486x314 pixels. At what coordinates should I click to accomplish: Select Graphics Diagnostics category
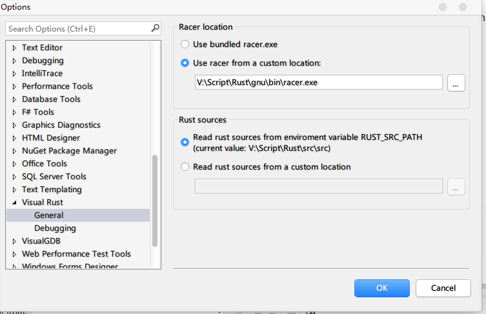61,125
